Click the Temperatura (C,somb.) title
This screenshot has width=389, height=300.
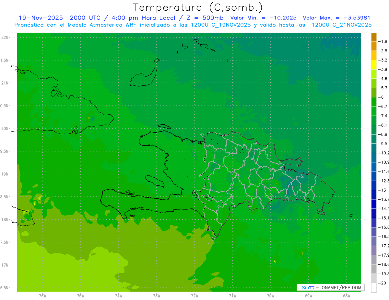coord(198,7)
